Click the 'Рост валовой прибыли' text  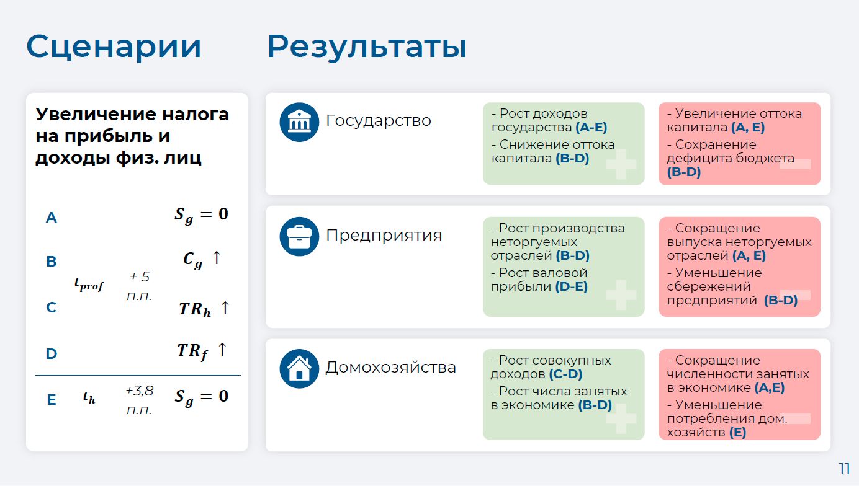click(x=539, y=280)
